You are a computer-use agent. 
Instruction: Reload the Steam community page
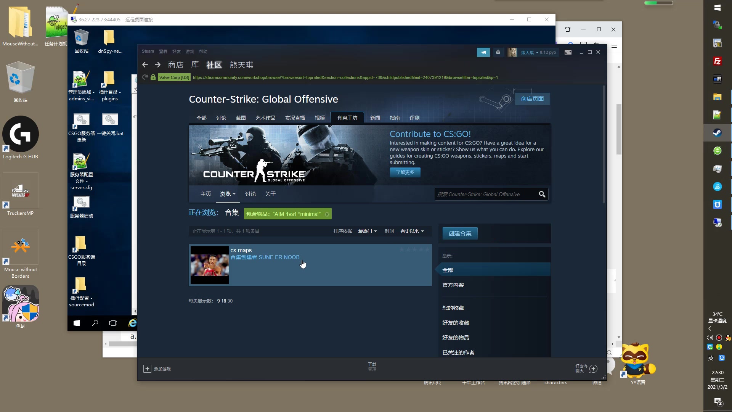tap(145, 77)
